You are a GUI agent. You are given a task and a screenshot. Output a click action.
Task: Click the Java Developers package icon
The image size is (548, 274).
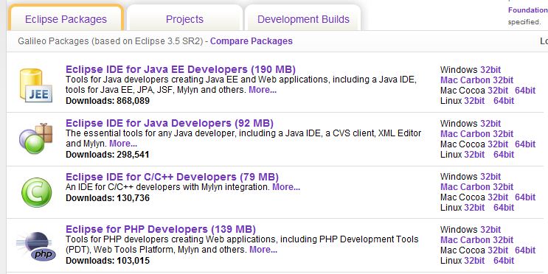coord(35,138)
